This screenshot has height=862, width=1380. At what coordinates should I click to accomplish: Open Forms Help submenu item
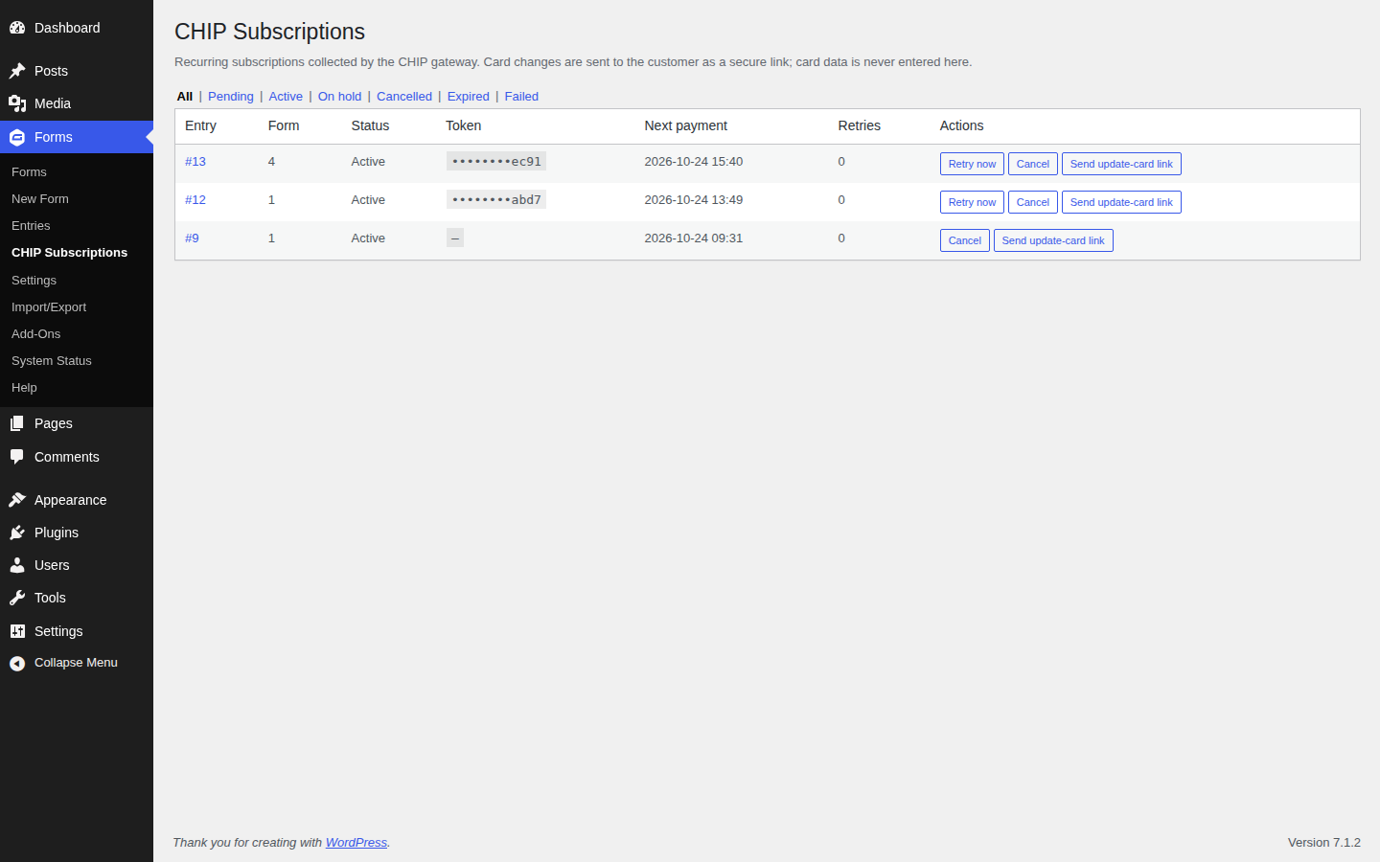[x=24, y=388]
